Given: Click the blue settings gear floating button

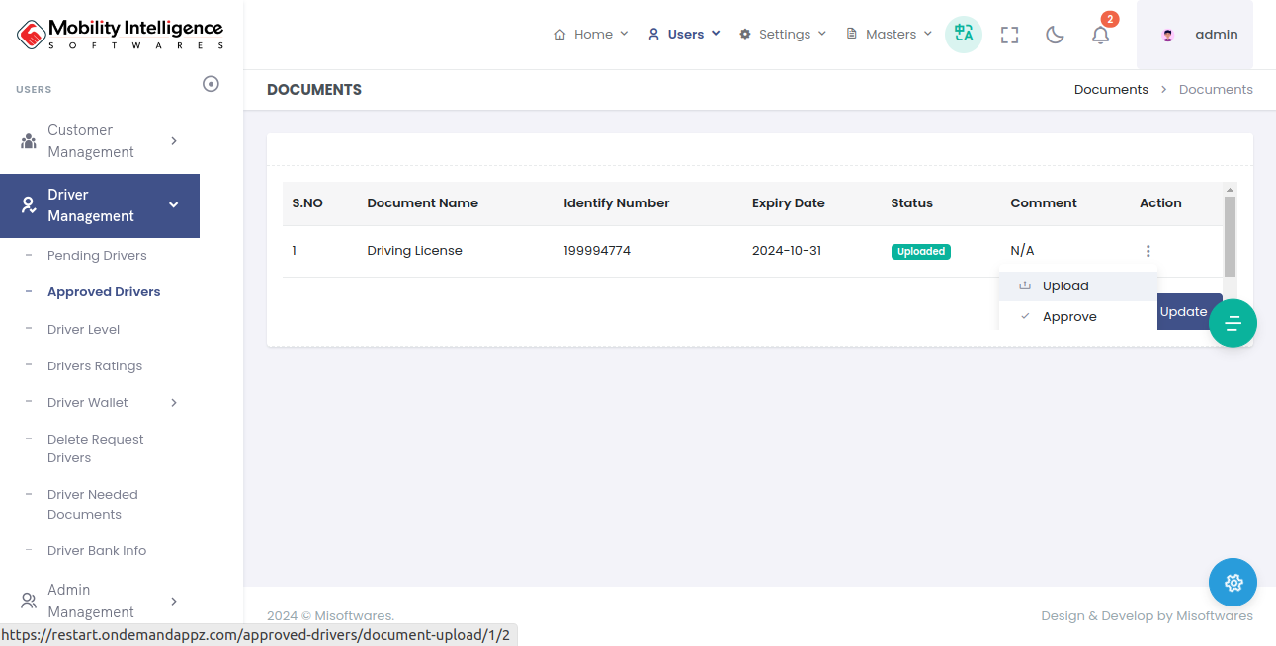Looking at the screenshot, I should 1233,582.
